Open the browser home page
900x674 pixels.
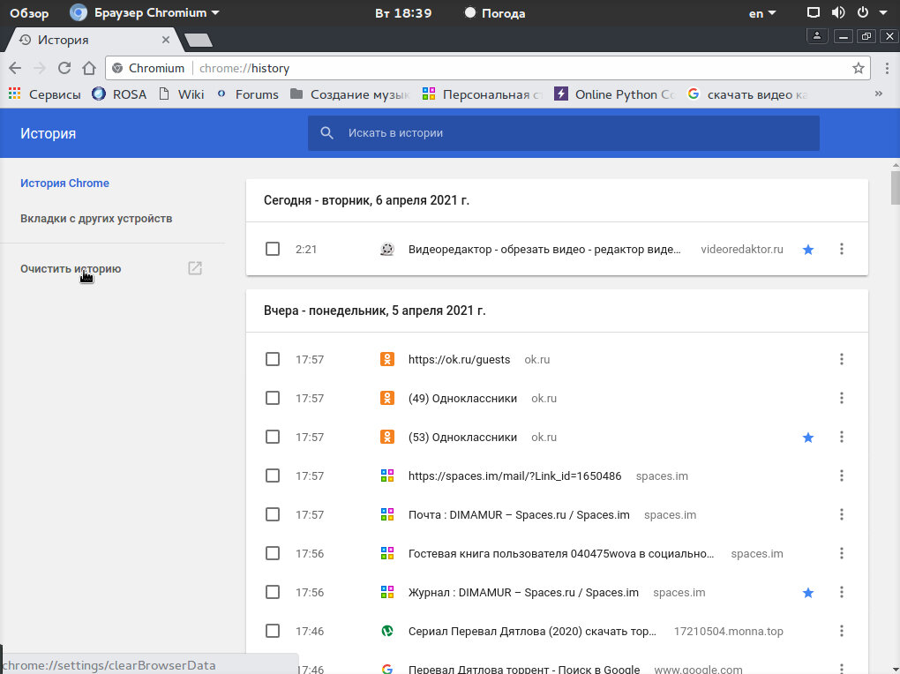[x=89, y=68]
